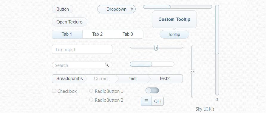The image size is (266, 113).
Task: Click the Sky UI Kit label
Action: click(x=205, y=109)
